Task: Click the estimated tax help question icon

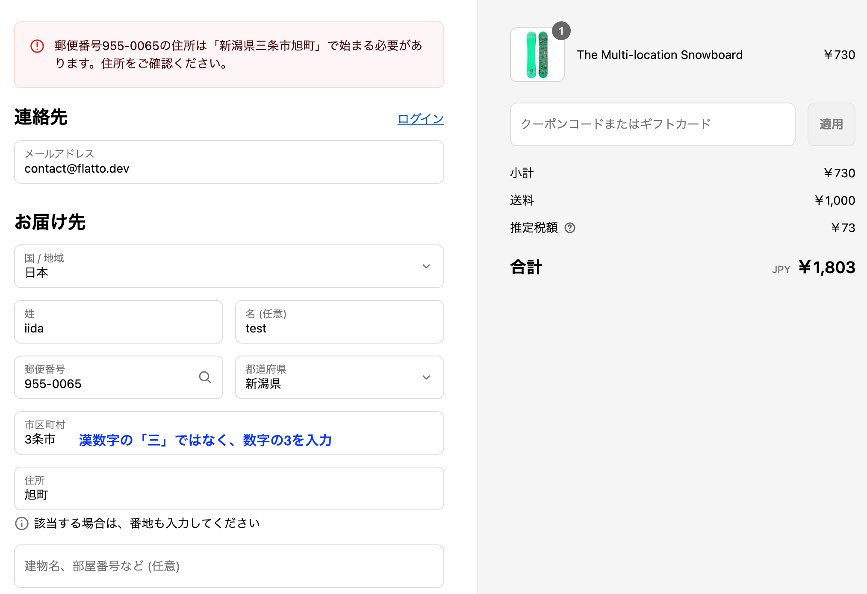Action: [570, 228]
